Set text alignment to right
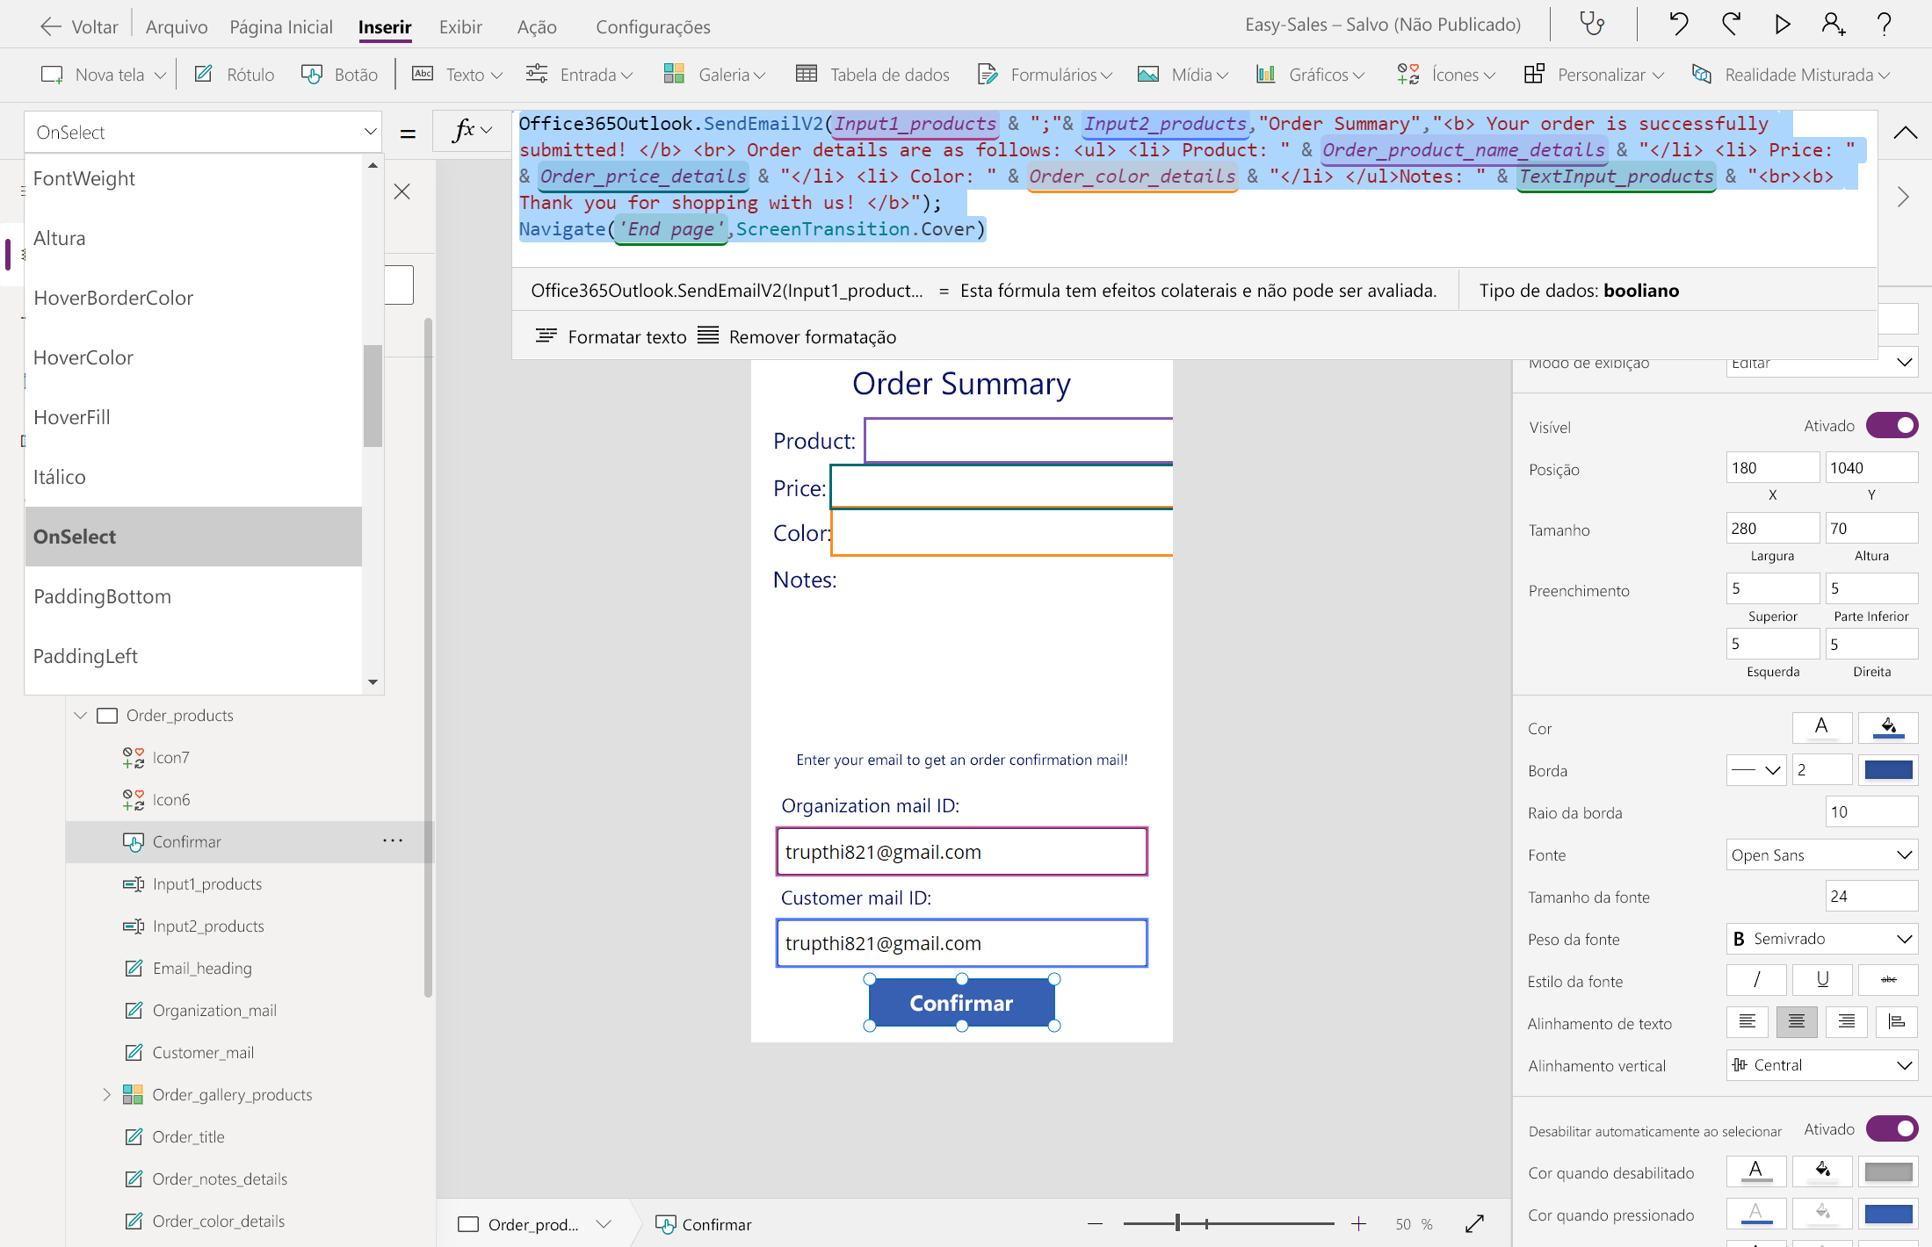1932x1247 pixels. point(1847,1021)
